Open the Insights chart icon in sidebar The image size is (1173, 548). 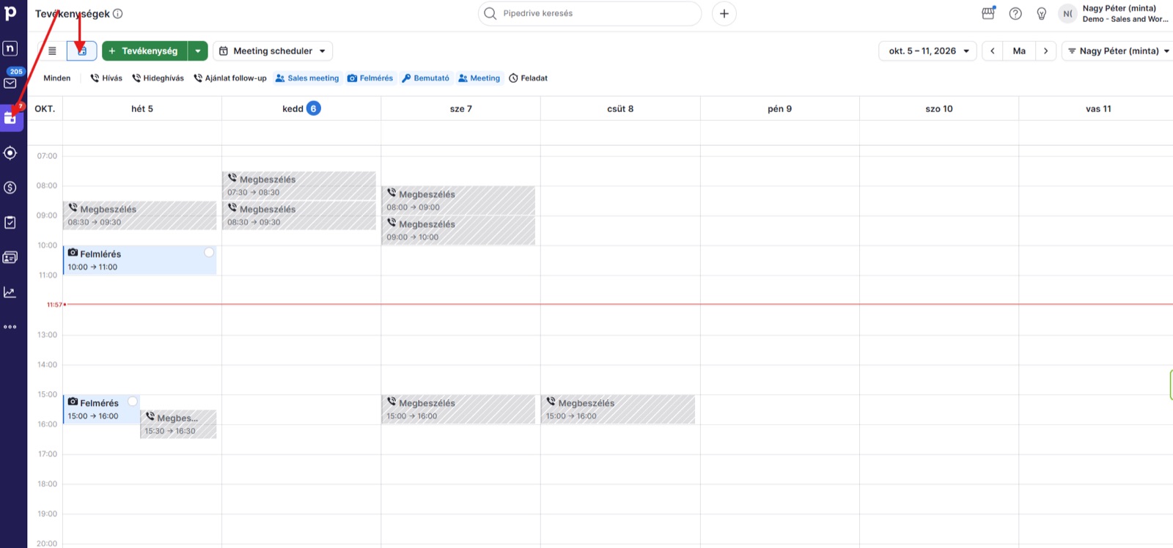(x=10, y=292)
